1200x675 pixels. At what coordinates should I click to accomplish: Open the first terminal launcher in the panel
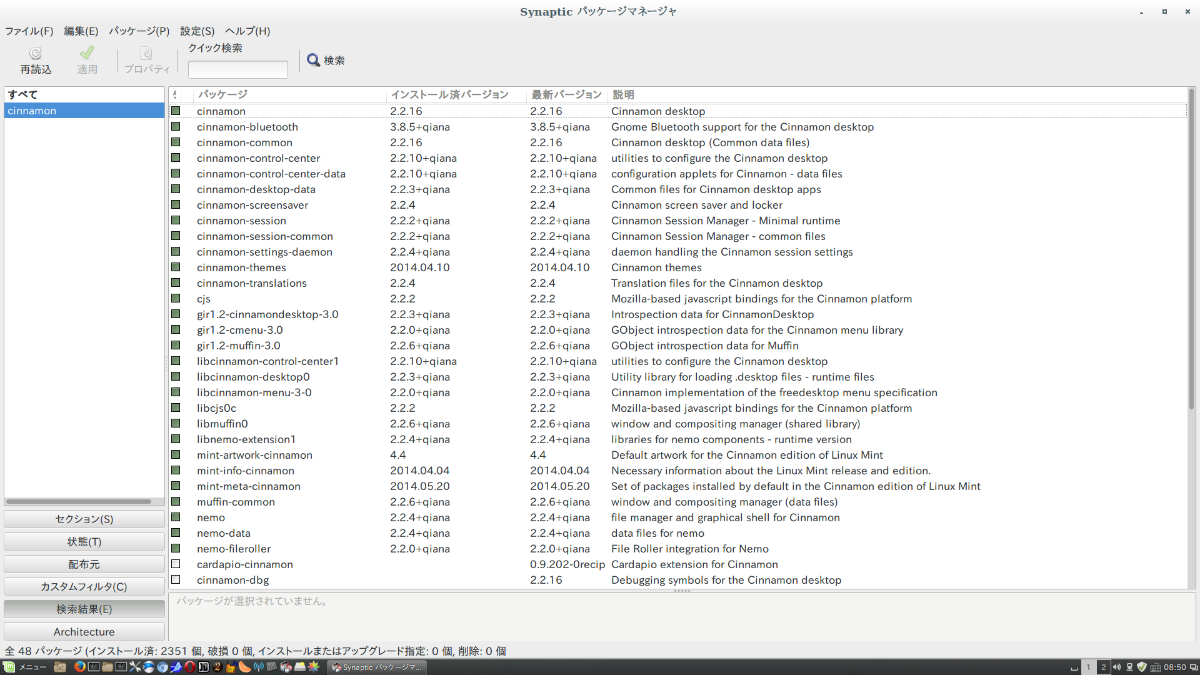click(x=94, y=667)
